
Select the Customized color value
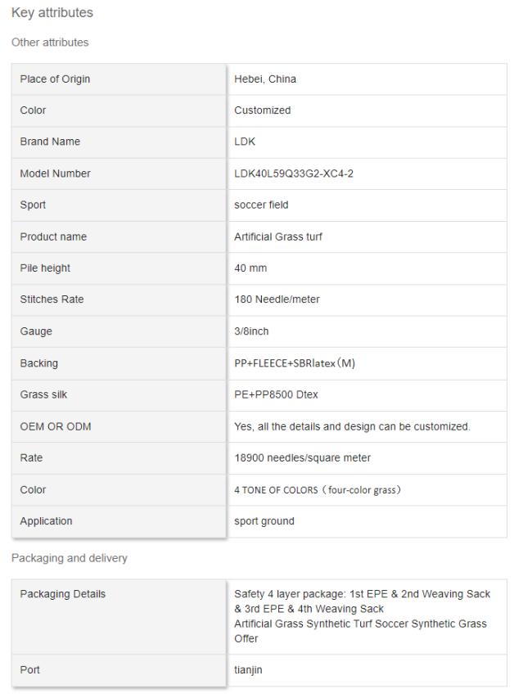(262, 110)
